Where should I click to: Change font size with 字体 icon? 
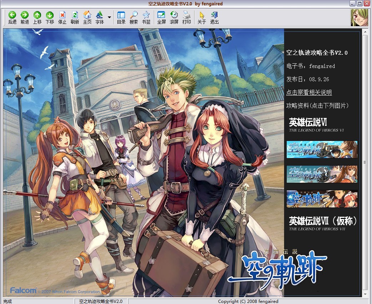(100, 18)
